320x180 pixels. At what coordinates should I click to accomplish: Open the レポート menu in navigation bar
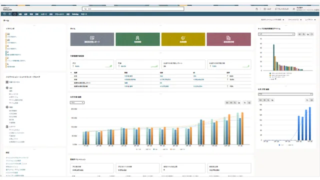pos(44,14)
